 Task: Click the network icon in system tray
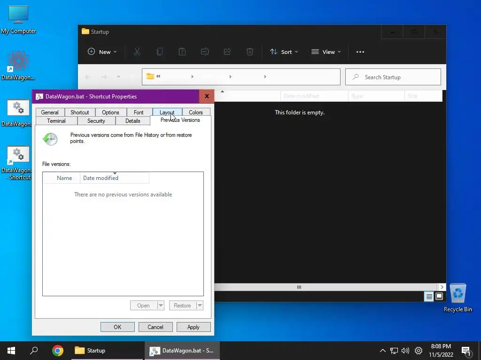click(x=394, y=351)
